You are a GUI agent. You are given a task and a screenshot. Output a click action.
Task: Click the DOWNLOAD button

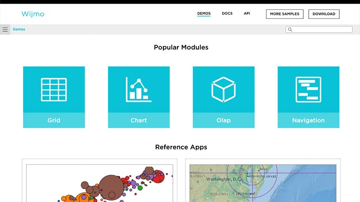click(324, 14)
